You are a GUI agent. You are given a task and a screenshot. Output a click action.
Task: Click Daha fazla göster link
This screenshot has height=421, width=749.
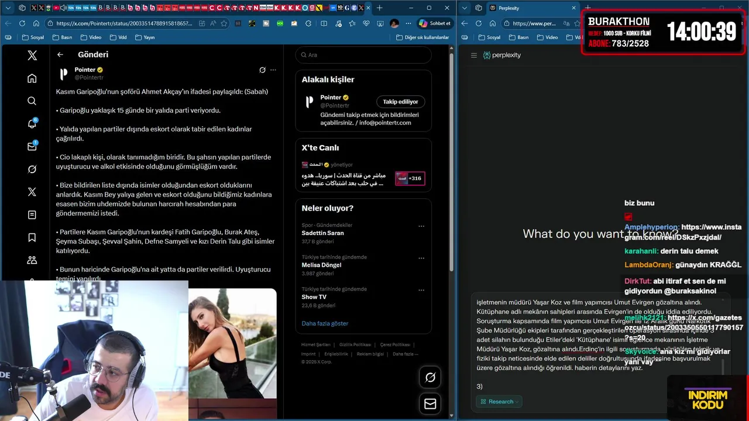coord(325,323)
